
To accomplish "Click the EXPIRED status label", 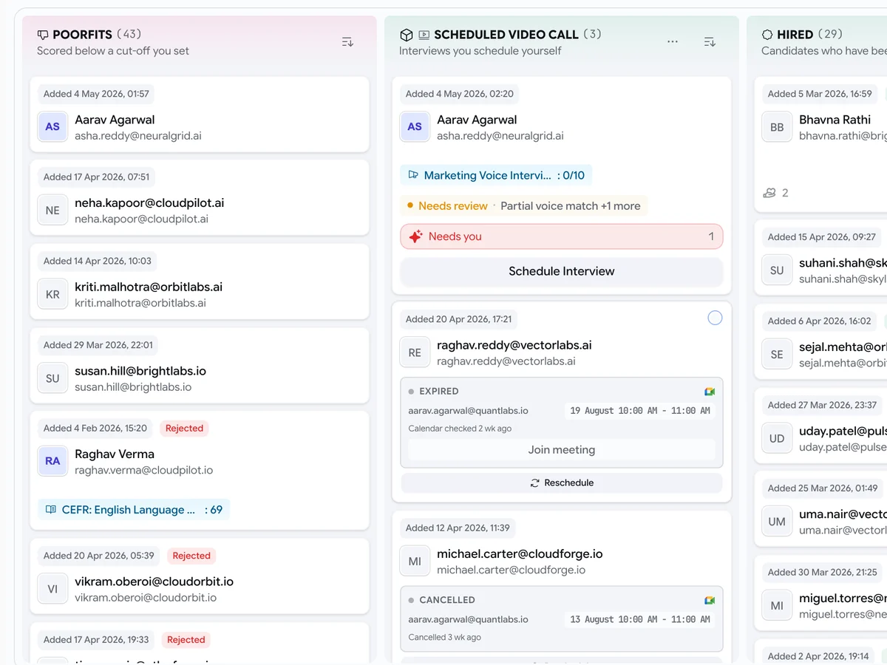I will tap(439, 391).
